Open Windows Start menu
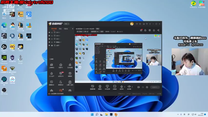This screenshot has width=208, height=117. tap(92, 114)
